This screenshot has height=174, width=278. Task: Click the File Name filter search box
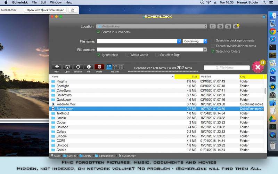227,68
